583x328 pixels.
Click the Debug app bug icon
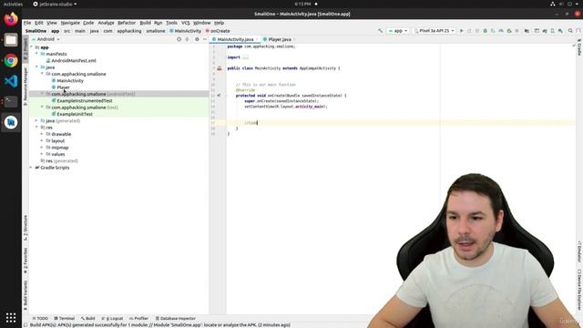[486, 31]
